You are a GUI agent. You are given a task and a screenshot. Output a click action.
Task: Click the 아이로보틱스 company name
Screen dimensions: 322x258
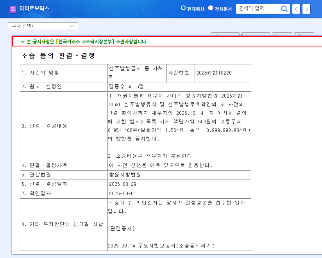tap(34, 9)
